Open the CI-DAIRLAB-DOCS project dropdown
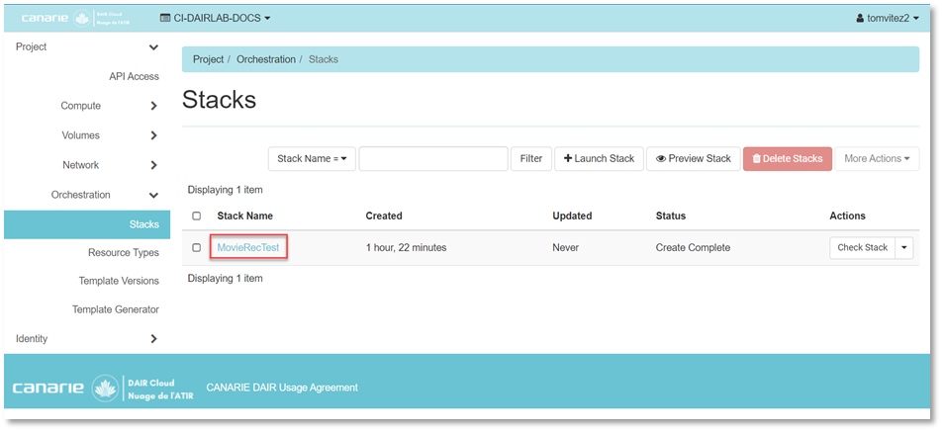 pos(215,19)
